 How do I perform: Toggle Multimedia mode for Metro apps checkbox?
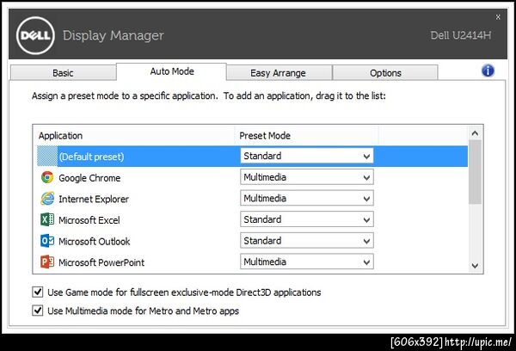[x=38, y=311]
